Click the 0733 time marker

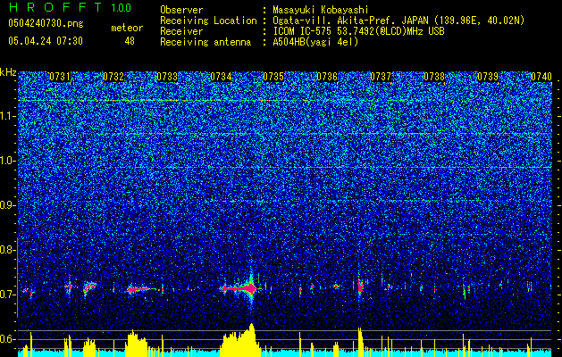(x=167, y=77)
